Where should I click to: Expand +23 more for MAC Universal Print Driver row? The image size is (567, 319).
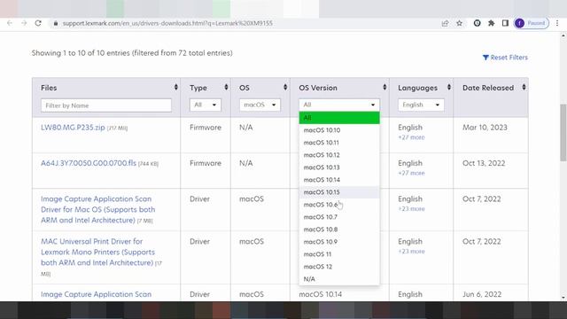click(411, 252)
